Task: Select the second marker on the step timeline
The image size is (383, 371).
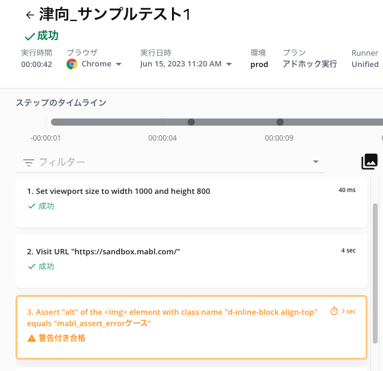Action: (280, 122)
